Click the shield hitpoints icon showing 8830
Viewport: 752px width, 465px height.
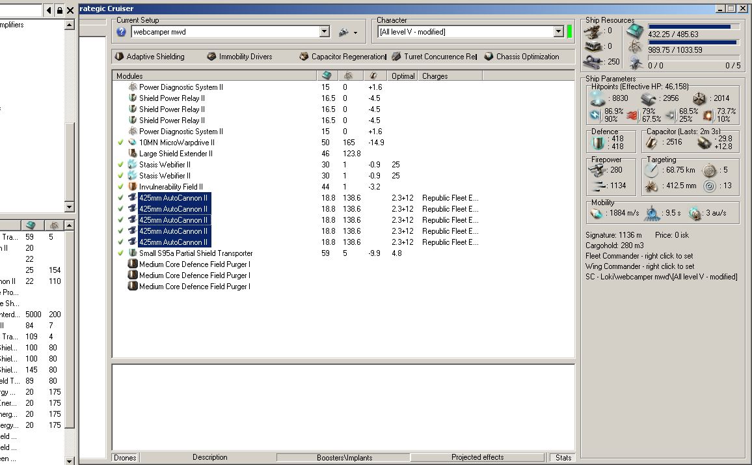(598, 98)
